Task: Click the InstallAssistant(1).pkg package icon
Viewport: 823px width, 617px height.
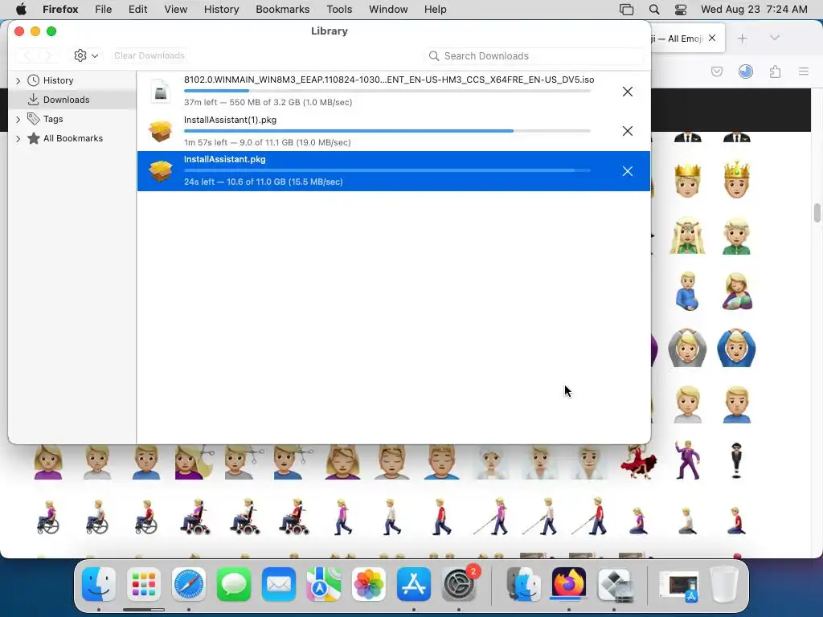Action: 161,131
